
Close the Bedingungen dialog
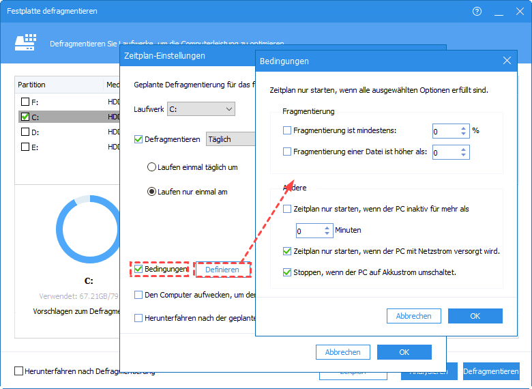pos(507,61)
